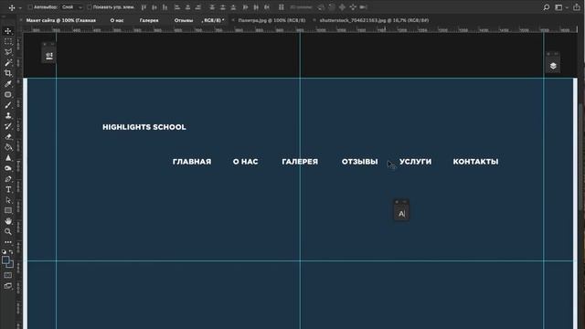Select the Paint Bucket tool

8,147
